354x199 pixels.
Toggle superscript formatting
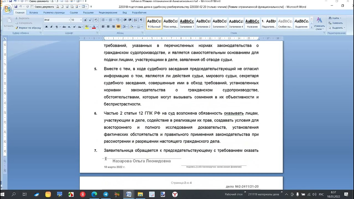click(74, 27)
